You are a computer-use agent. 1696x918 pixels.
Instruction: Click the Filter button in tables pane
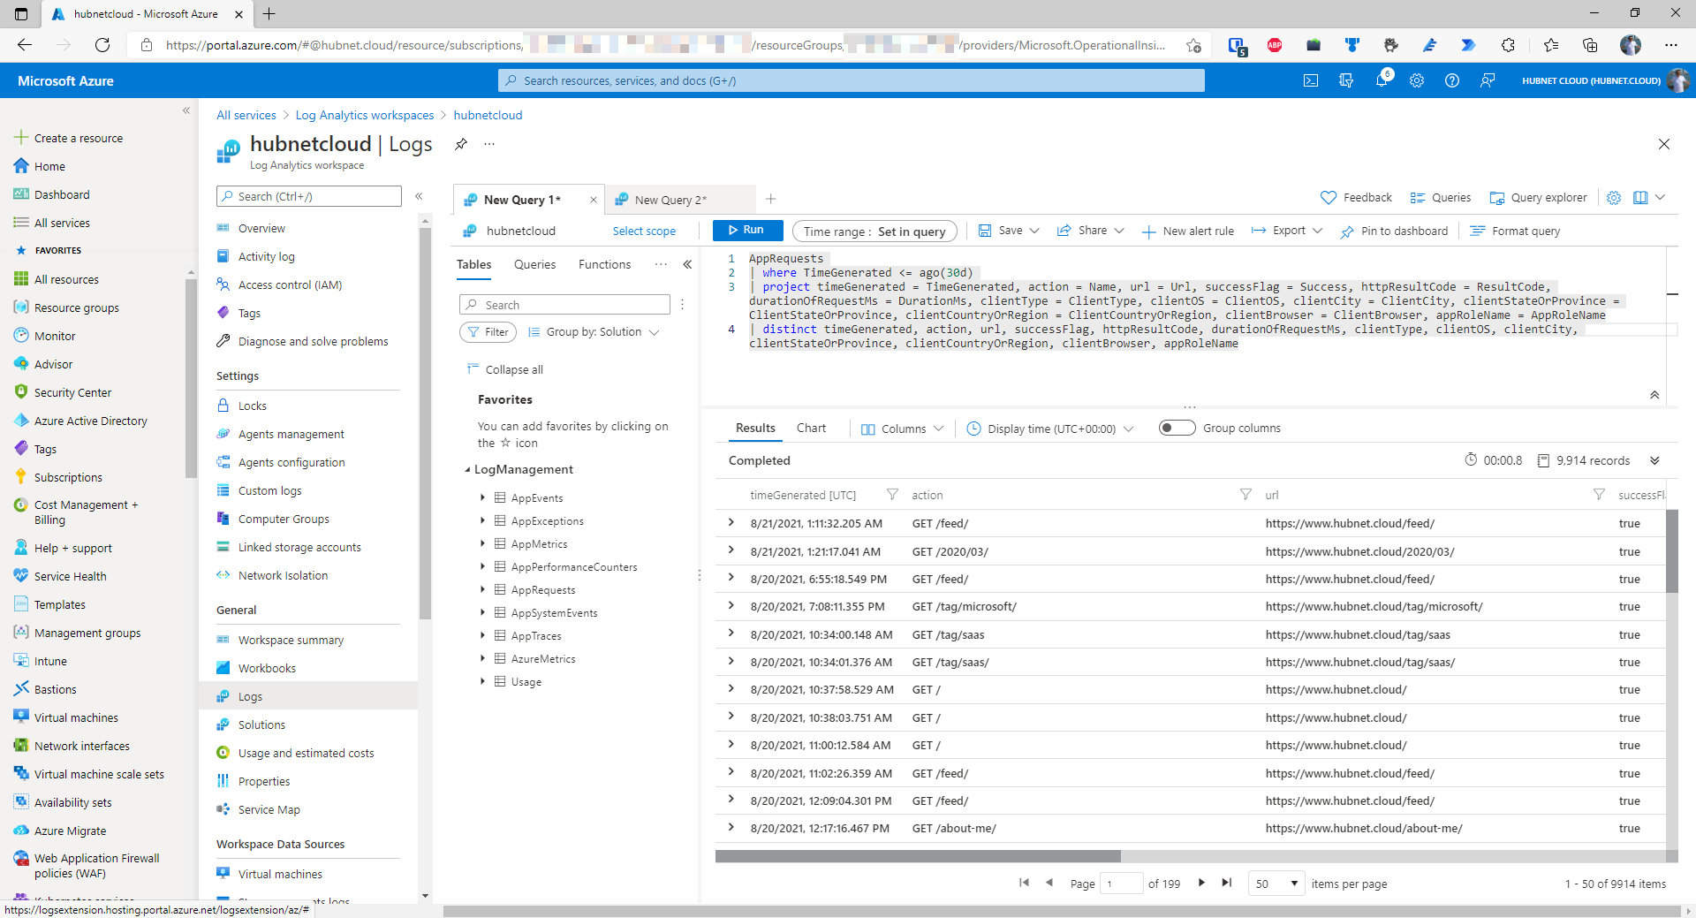(x=488, y=332)
